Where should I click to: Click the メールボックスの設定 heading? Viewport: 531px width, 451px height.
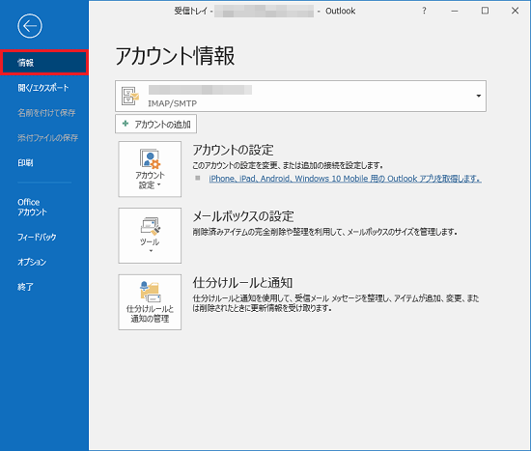pos(243,216)
